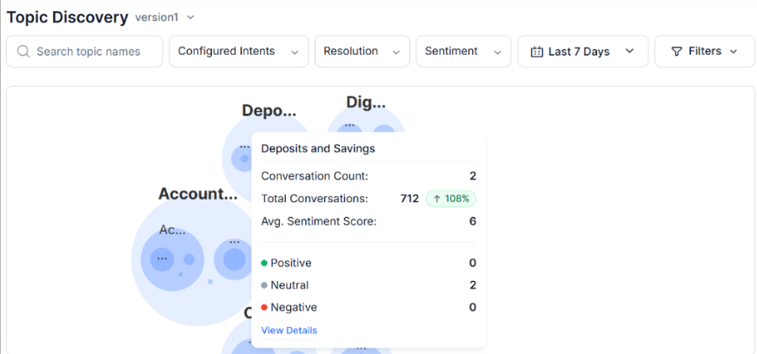
Task: Open the Resolution filter dropdown
Action: [x=362, y=52]
